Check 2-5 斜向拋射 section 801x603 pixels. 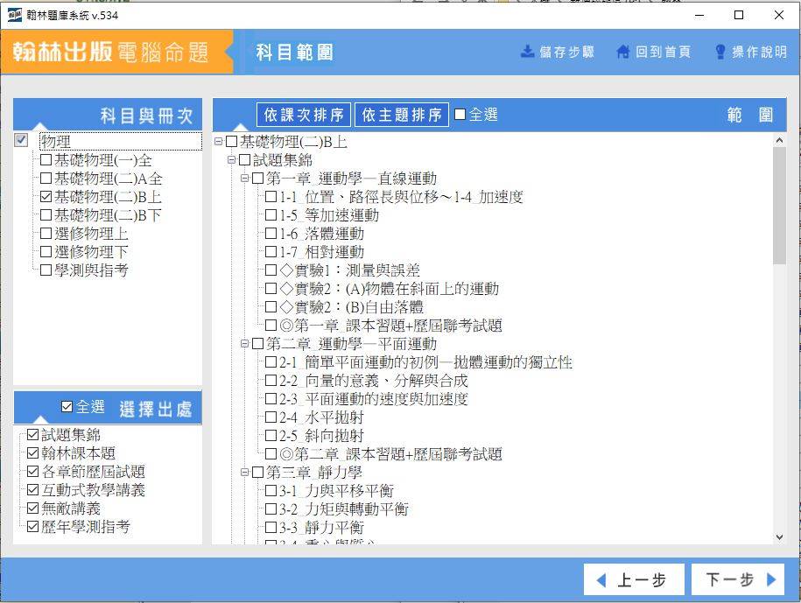pyautogui.click(x=271, y=436)
